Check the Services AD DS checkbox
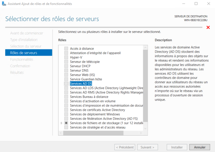Screen dimensions: 215x152 pyautogui.click(x=66, y=83)
